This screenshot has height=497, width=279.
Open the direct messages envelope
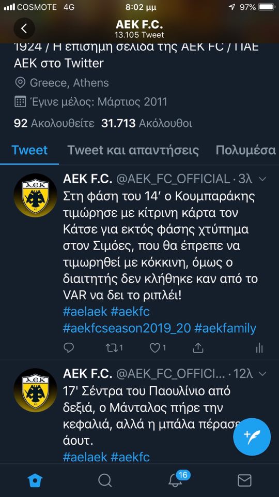coord(244,480)
